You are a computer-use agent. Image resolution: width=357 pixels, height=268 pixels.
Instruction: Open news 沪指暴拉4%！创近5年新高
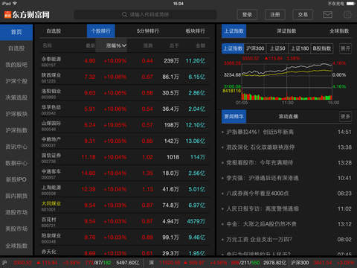(286, 132)
